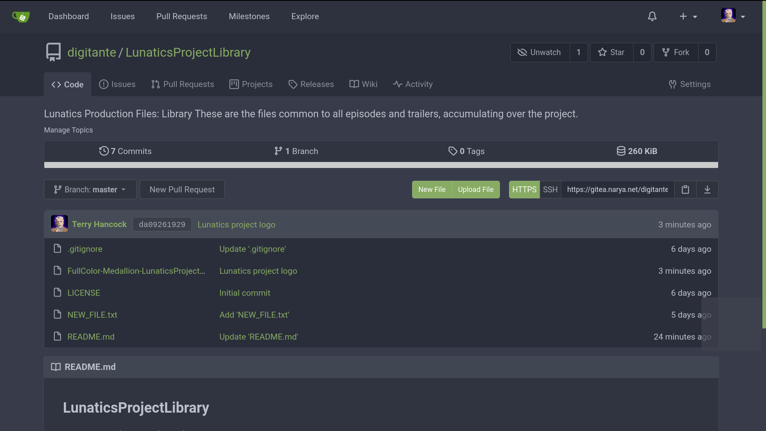Open commit da09261929 link
The image size is (766, 431).
(162, 225)
